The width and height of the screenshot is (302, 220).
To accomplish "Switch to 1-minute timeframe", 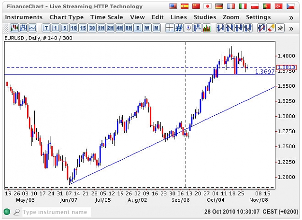I will pos(56,28).
